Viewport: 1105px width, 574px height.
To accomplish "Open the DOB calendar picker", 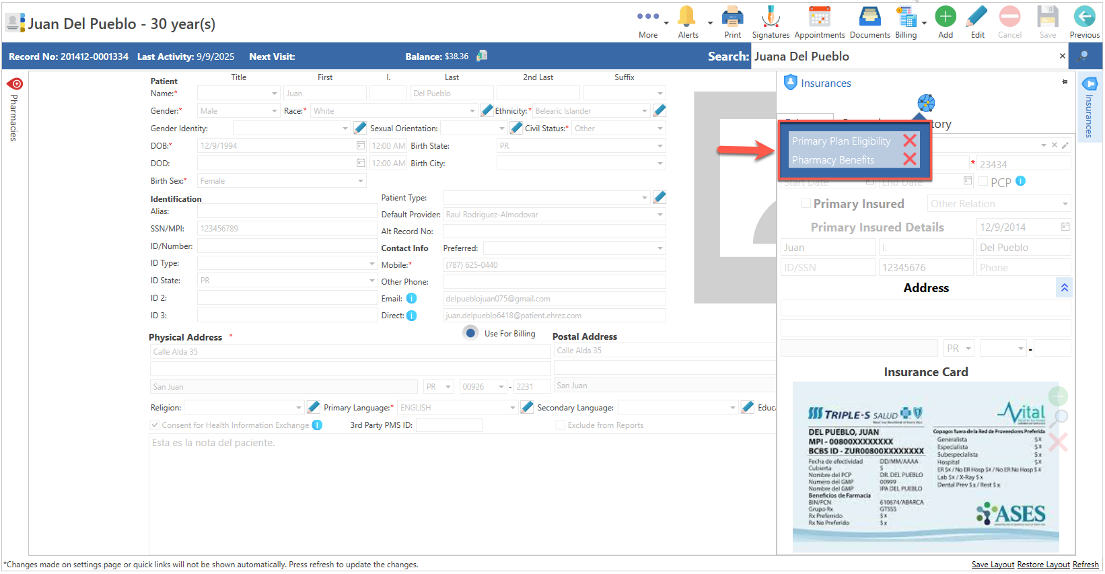I will [360, 145].
